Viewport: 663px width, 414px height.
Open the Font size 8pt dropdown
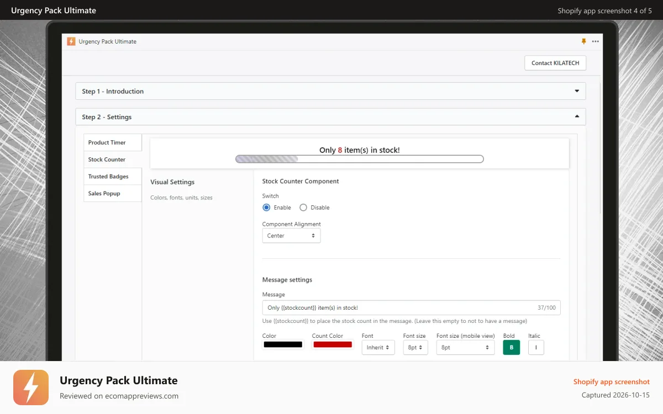(415, 347)
